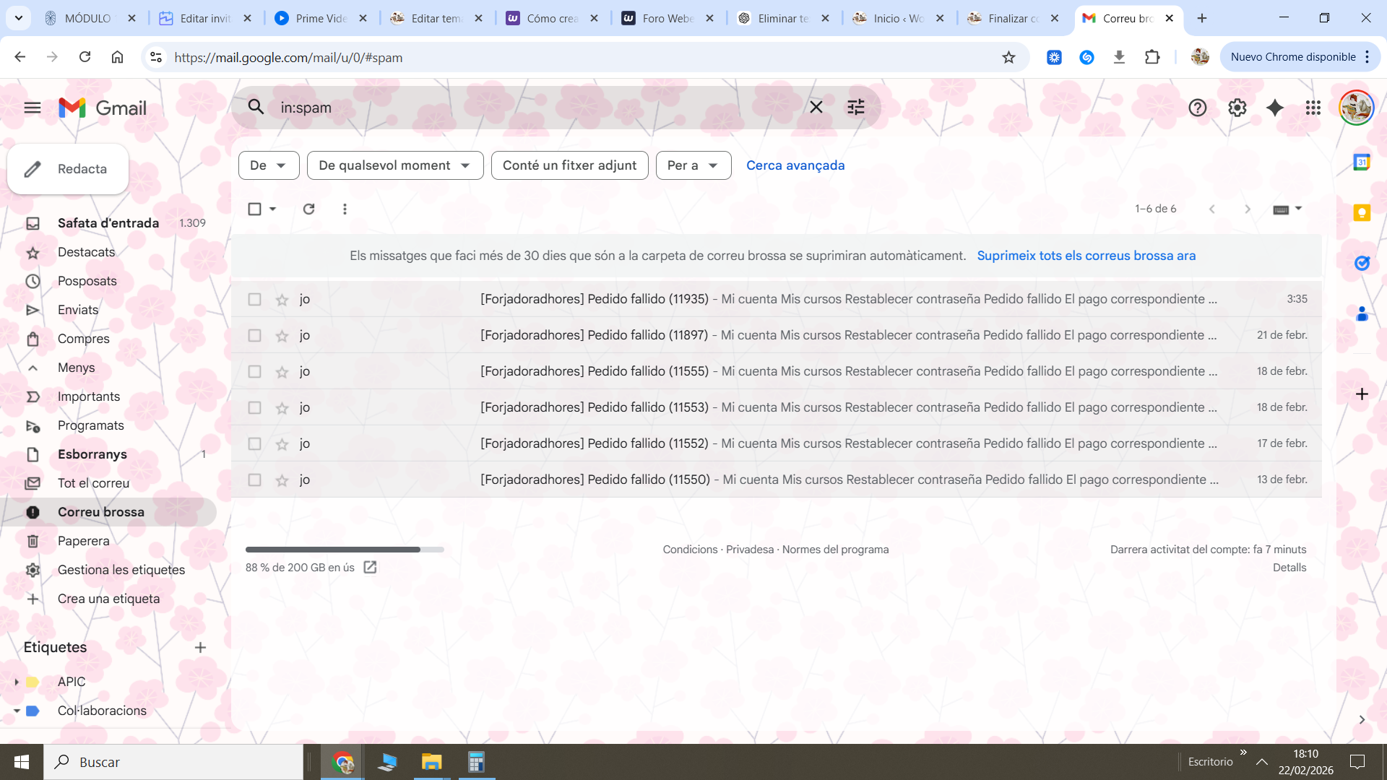The image size is (1387, 780).
Task: Open the storage management external link icon
Action: [370, 568]
